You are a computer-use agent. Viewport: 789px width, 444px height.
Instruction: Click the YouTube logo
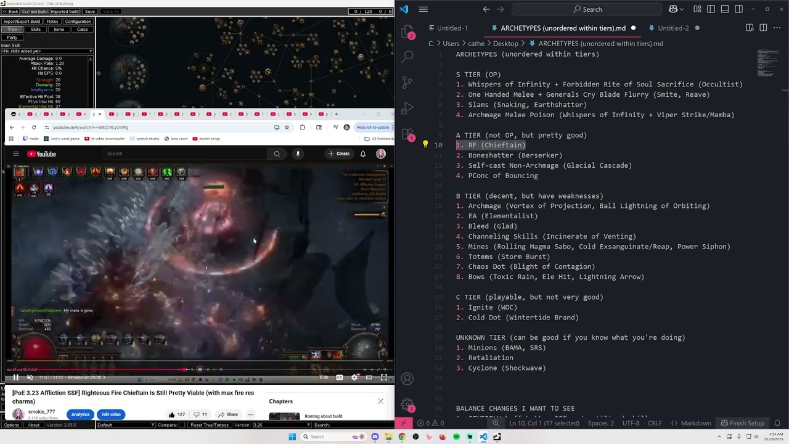(x=41, y=154)
